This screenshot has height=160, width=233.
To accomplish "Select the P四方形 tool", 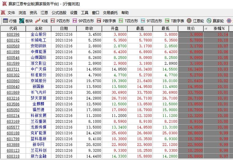I will [x=60, y=21].
